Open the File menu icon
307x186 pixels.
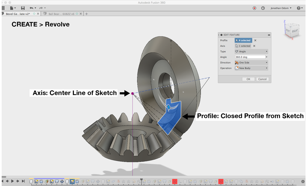pos(12,8)
